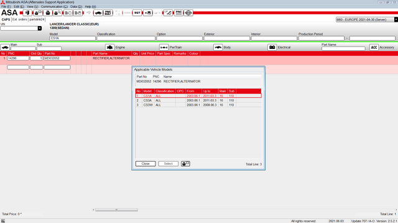Click the Production Period start field
Screen dimensions: 398x223
click(322, 38)
